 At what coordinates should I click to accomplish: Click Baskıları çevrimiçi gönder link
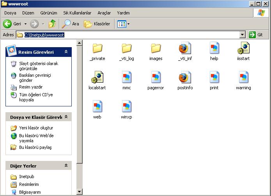(x=35, y=78)
